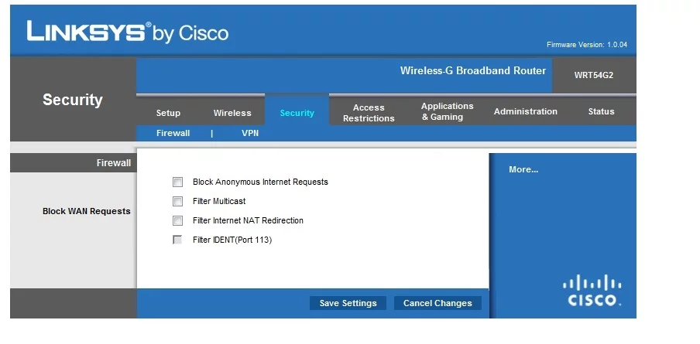Viewport: 700px width, 344px height.
Task: Click the WRT54G2 model label
Action: point(594,75)
